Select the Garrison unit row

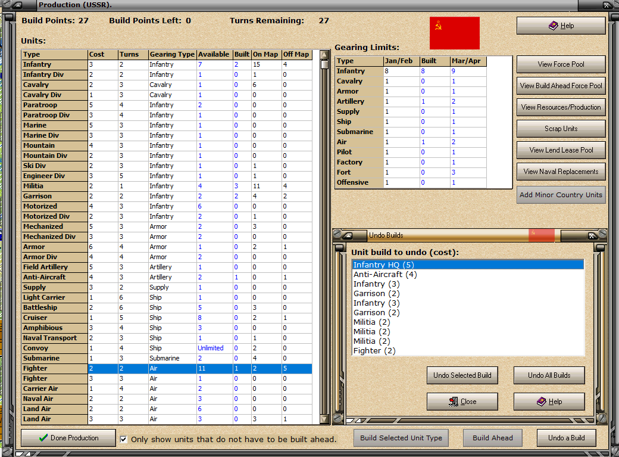167,196
